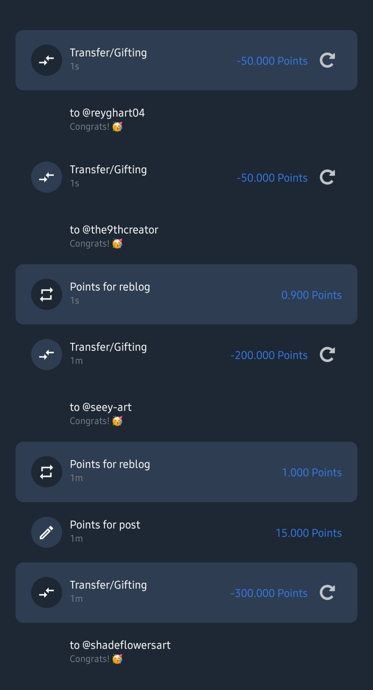The width and height of the screenshot is (373, 690).
Task: Click the 1.000 Points reblog amount
Action: [312, 473]
